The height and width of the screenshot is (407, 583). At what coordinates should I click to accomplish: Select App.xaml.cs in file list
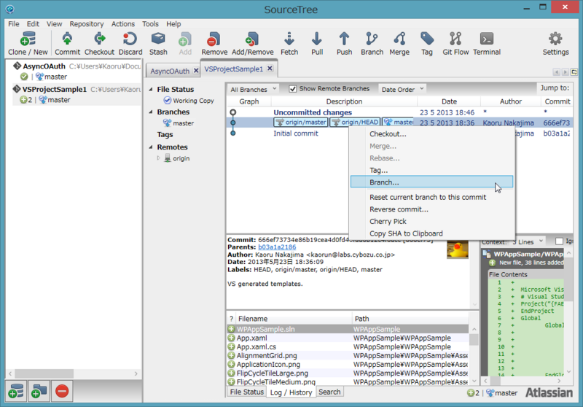[x=348, y=346]
